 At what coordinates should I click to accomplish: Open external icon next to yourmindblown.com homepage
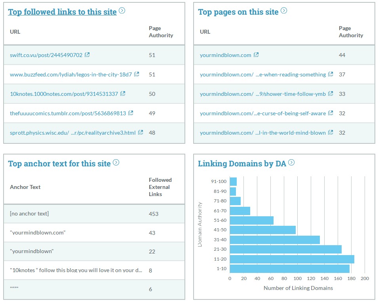(x=256, y=55)
